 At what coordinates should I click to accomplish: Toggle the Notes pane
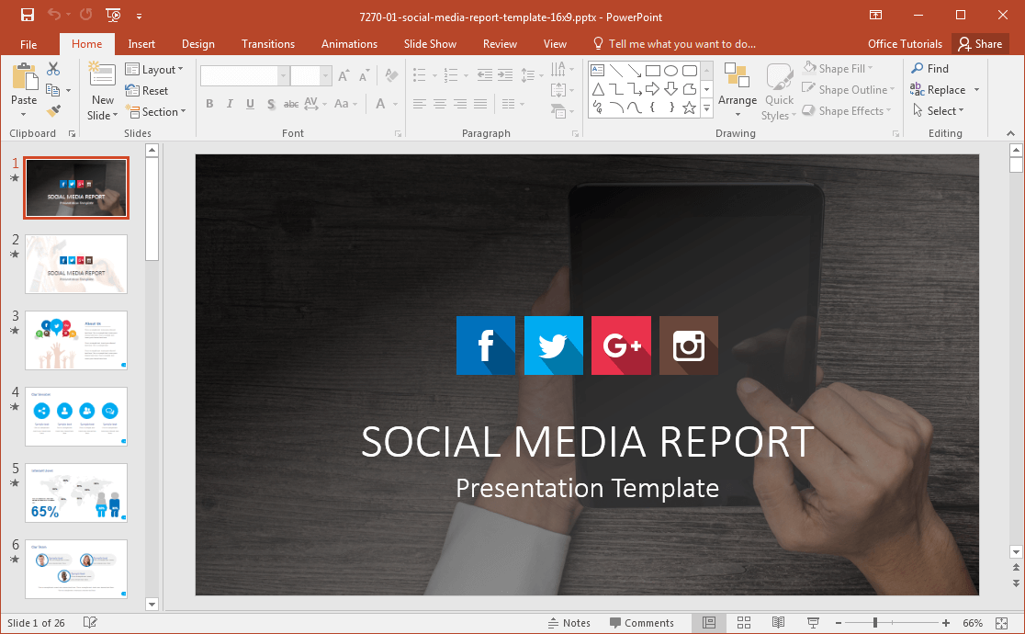569,623
